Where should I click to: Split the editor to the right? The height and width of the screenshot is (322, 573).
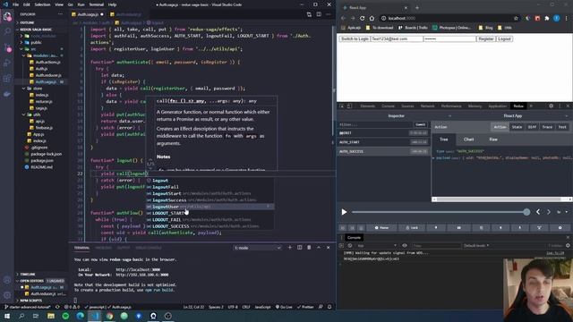(319, 14)
